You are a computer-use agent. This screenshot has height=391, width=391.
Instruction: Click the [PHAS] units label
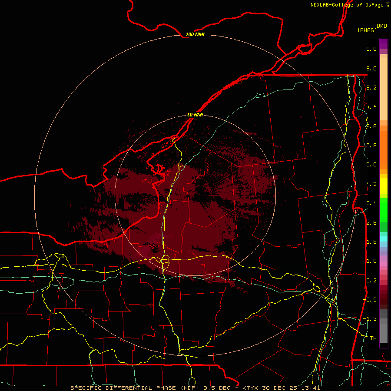pyautogui.click(x=367, y=30)
